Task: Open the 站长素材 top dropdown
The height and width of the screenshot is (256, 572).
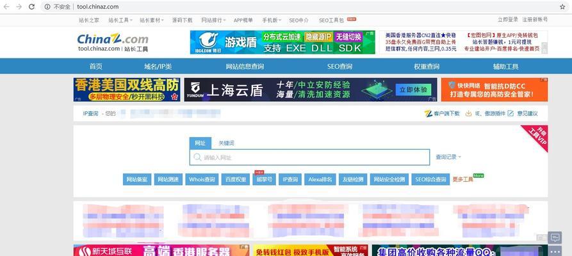Action: click(x=152, y=20)
